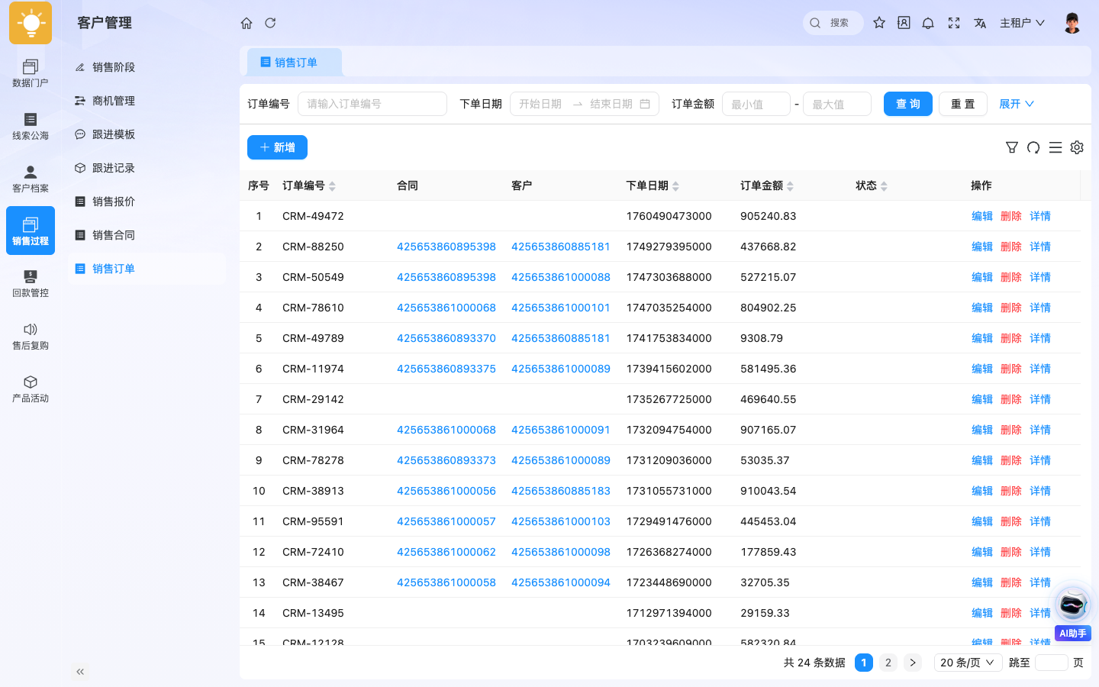Go to the next page arrow

pos(913,663)
